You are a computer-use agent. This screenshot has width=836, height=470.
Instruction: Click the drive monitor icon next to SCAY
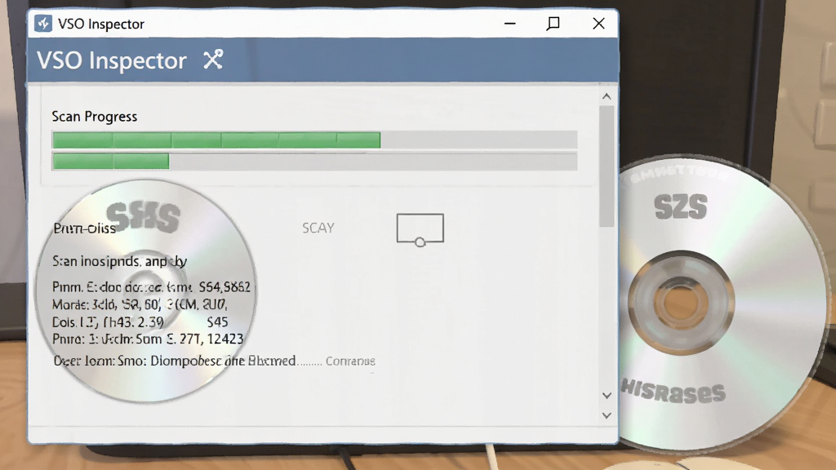(420, 229)
